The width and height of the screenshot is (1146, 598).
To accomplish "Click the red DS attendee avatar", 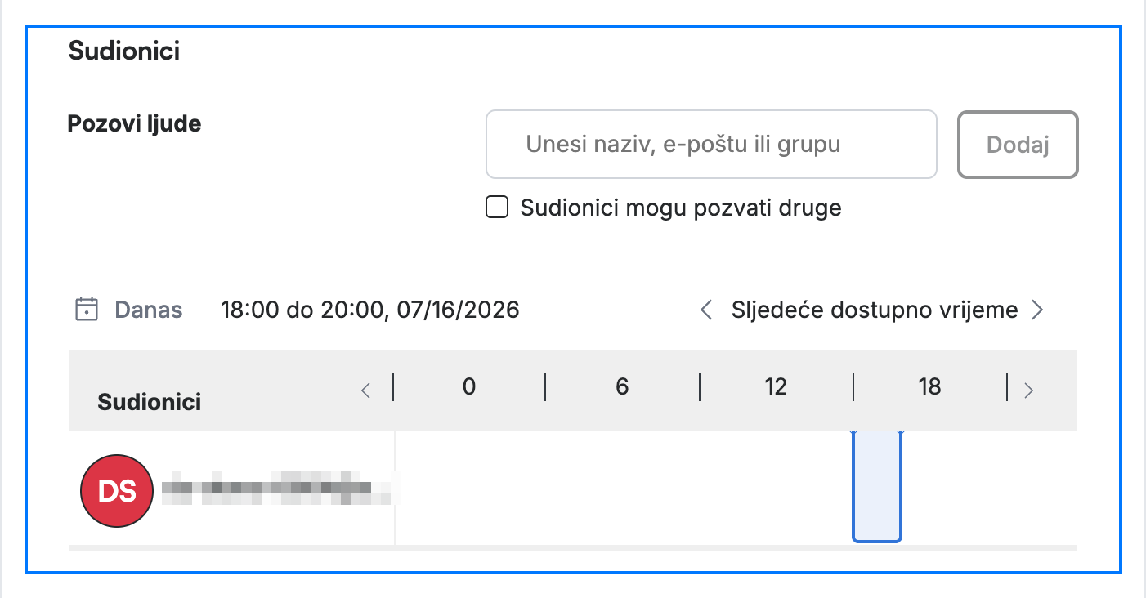I will point(116,490).
